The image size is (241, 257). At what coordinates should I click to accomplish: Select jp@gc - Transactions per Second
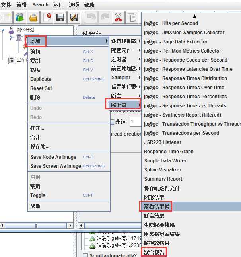191,133
